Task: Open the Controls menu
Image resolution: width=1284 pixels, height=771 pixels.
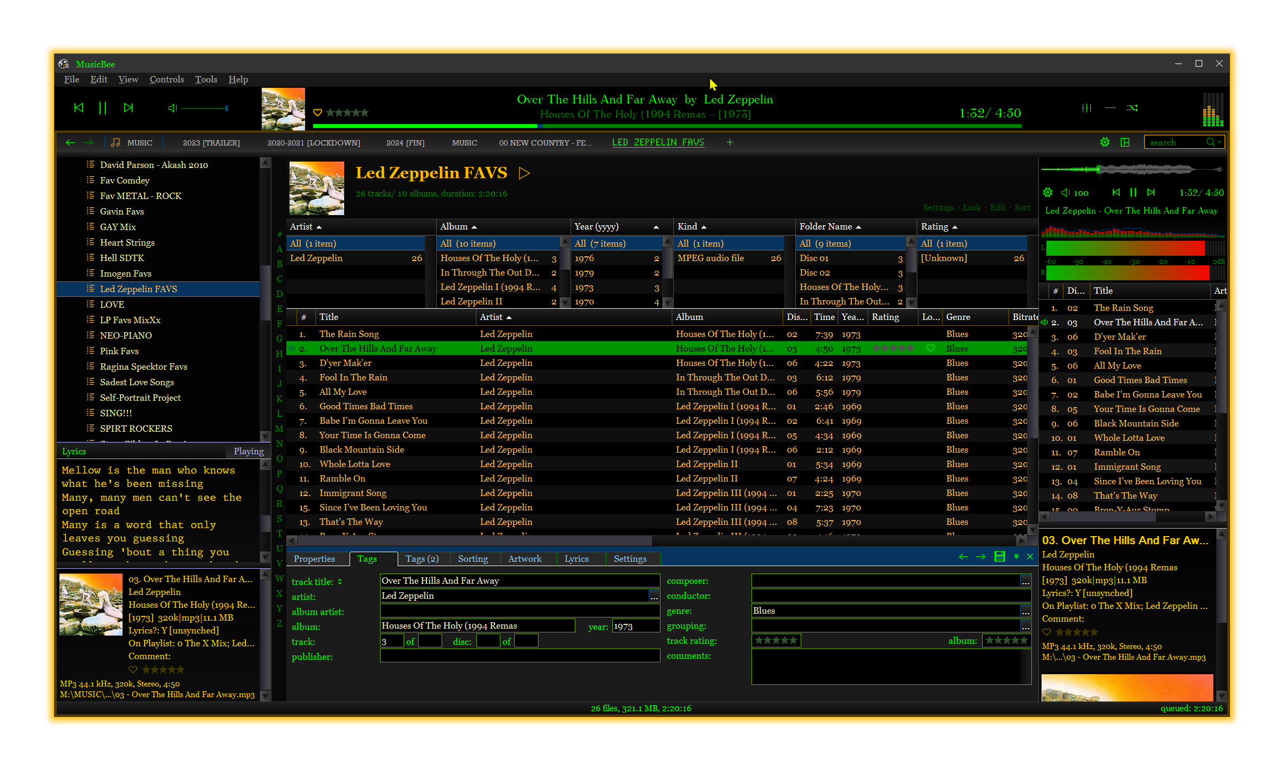Action: [x=166, y=79]
